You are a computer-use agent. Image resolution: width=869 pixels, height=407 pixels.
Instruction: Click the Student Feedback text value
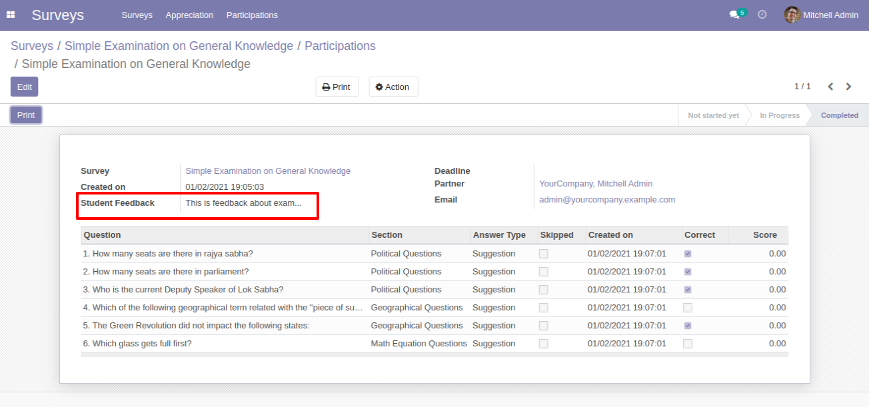pos(243,203)
